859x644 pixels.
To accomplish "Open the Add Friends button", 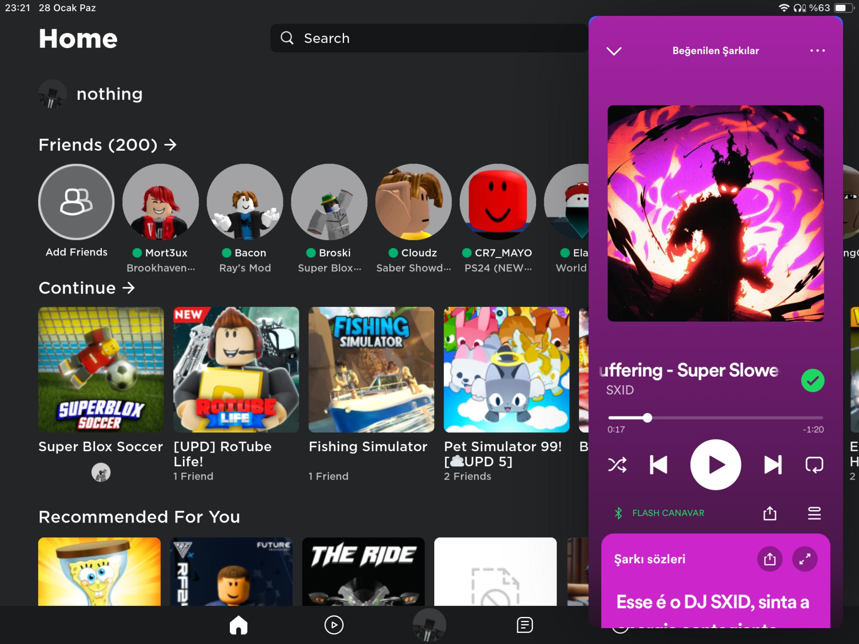I will tap(76, 202).
